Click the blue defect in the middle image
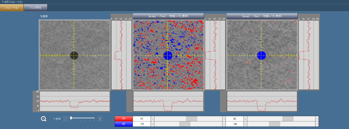Image resolution: width=349 pixels, height=129 pixels. (167, 55)
